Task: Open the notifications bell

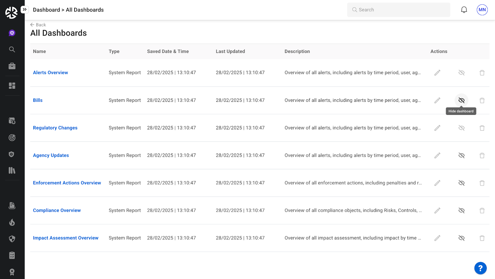Action: (464, 10)
